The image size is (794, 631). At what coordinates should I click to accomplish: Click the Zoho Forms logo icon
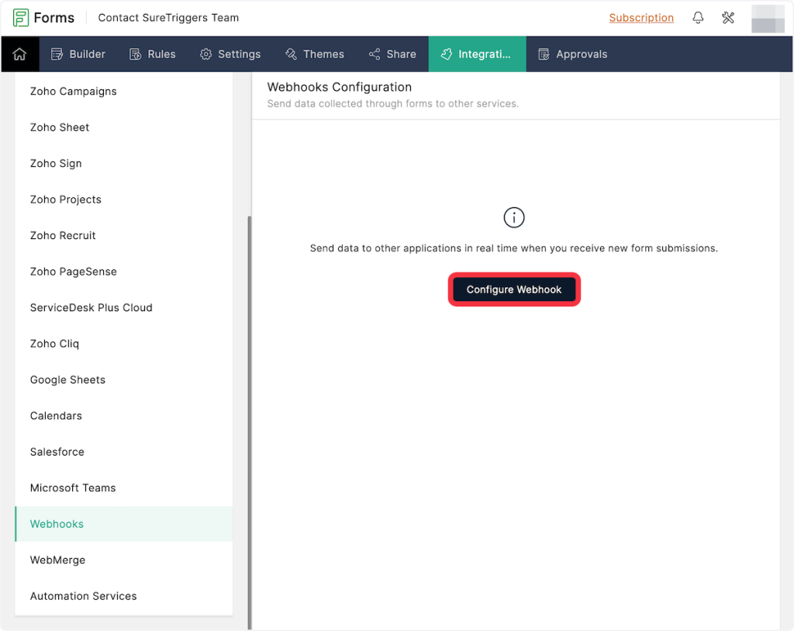point(21,18)
